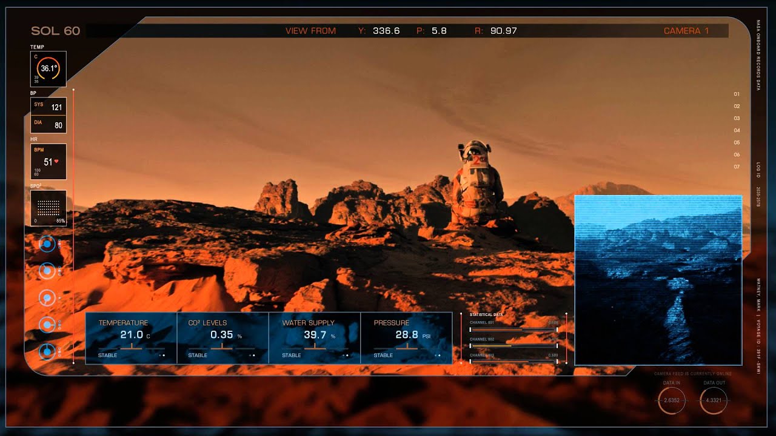Click the red heart icon beside BPM

point(56,162)
